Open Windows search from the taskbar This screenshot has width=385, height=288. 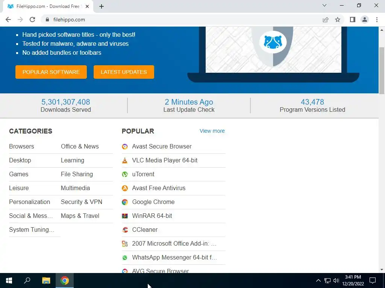27,280
